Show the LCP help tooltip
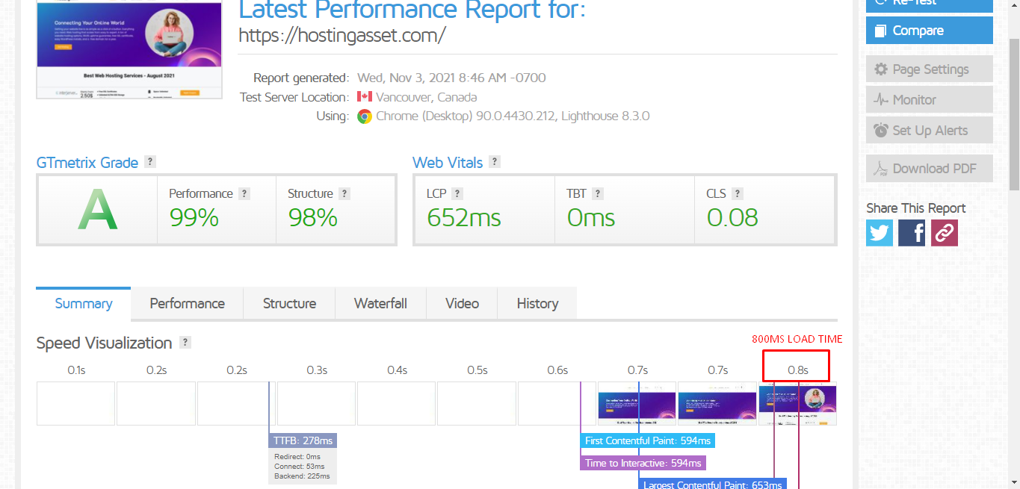 (457, 193)
